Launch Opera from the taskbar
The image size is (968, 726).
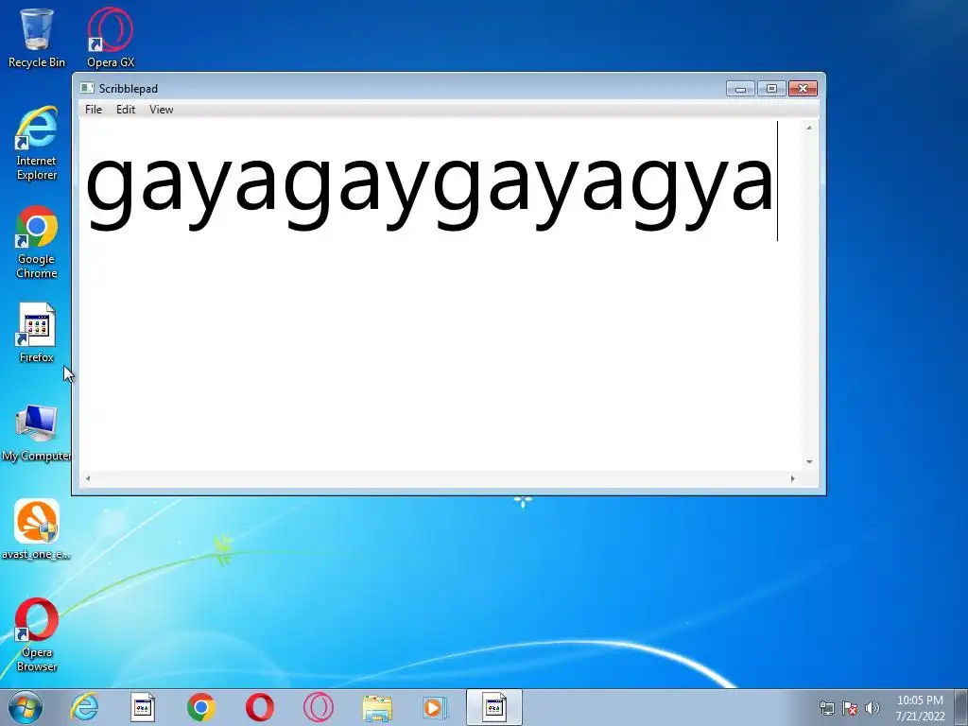point(260,707)
